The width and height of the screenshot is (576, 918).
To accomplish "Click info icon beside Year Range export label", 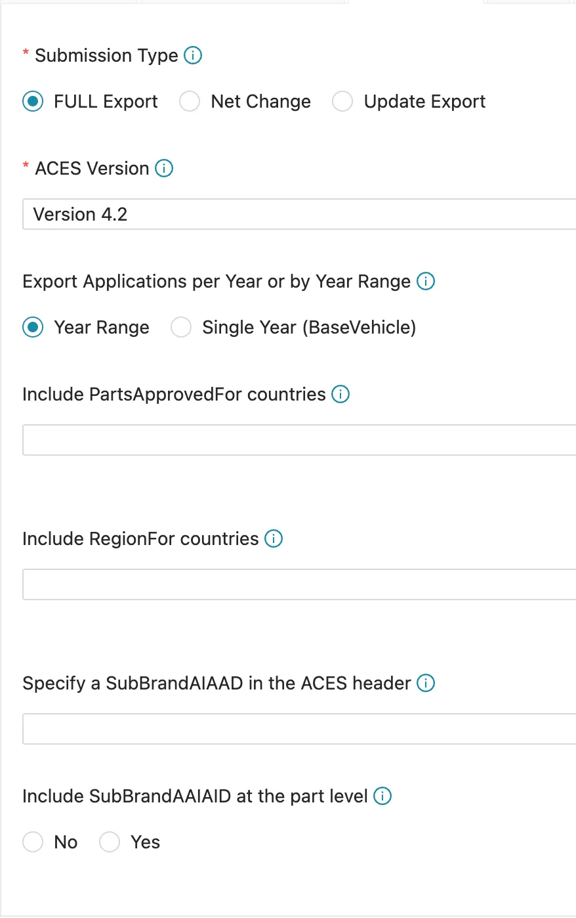I will (426, 282).
